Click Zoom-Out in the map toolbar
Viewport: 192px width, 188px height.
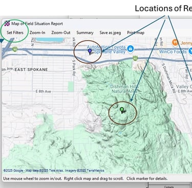click(61, 32)
